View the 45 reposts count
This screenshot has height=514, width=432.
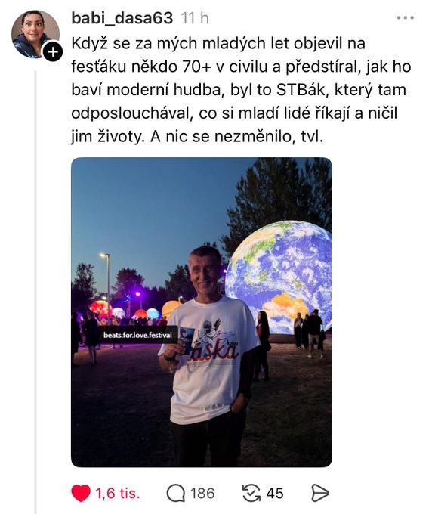(x=275, y=494)
